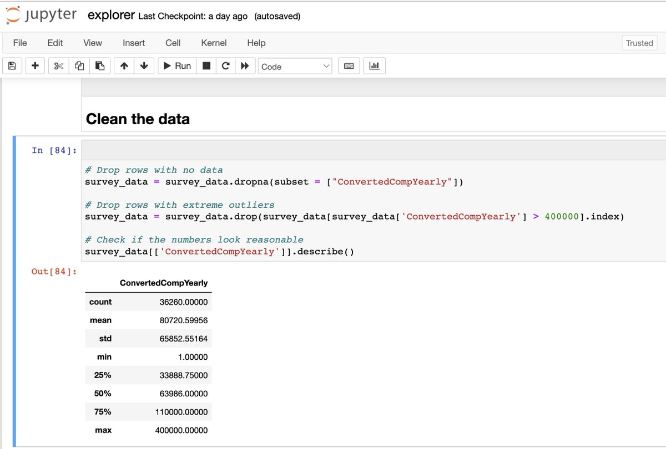Click the min value 1.00000

coord(193,357)
